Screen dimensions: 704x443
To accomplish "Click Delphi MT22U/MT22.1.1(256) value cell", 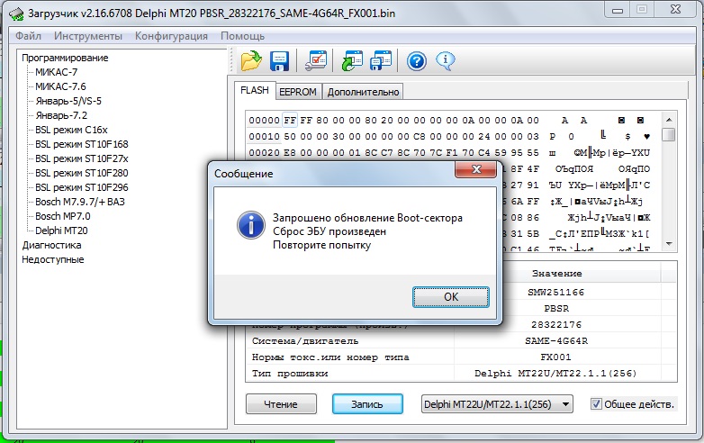I will tap(555, 374).
